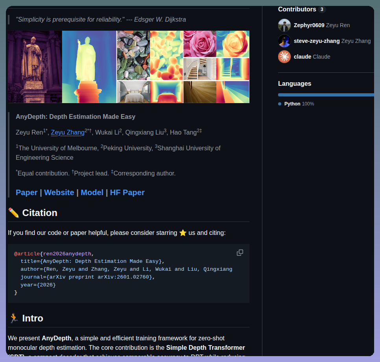
Task: Click the Python 100% language entry
Action: pyautogui.click(x=299, y=104)
